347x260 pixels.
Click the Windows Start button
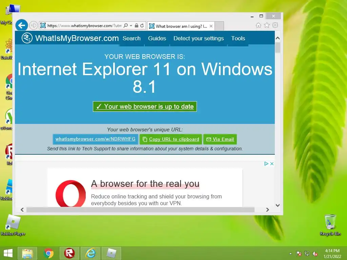click(x=8, y=253)
